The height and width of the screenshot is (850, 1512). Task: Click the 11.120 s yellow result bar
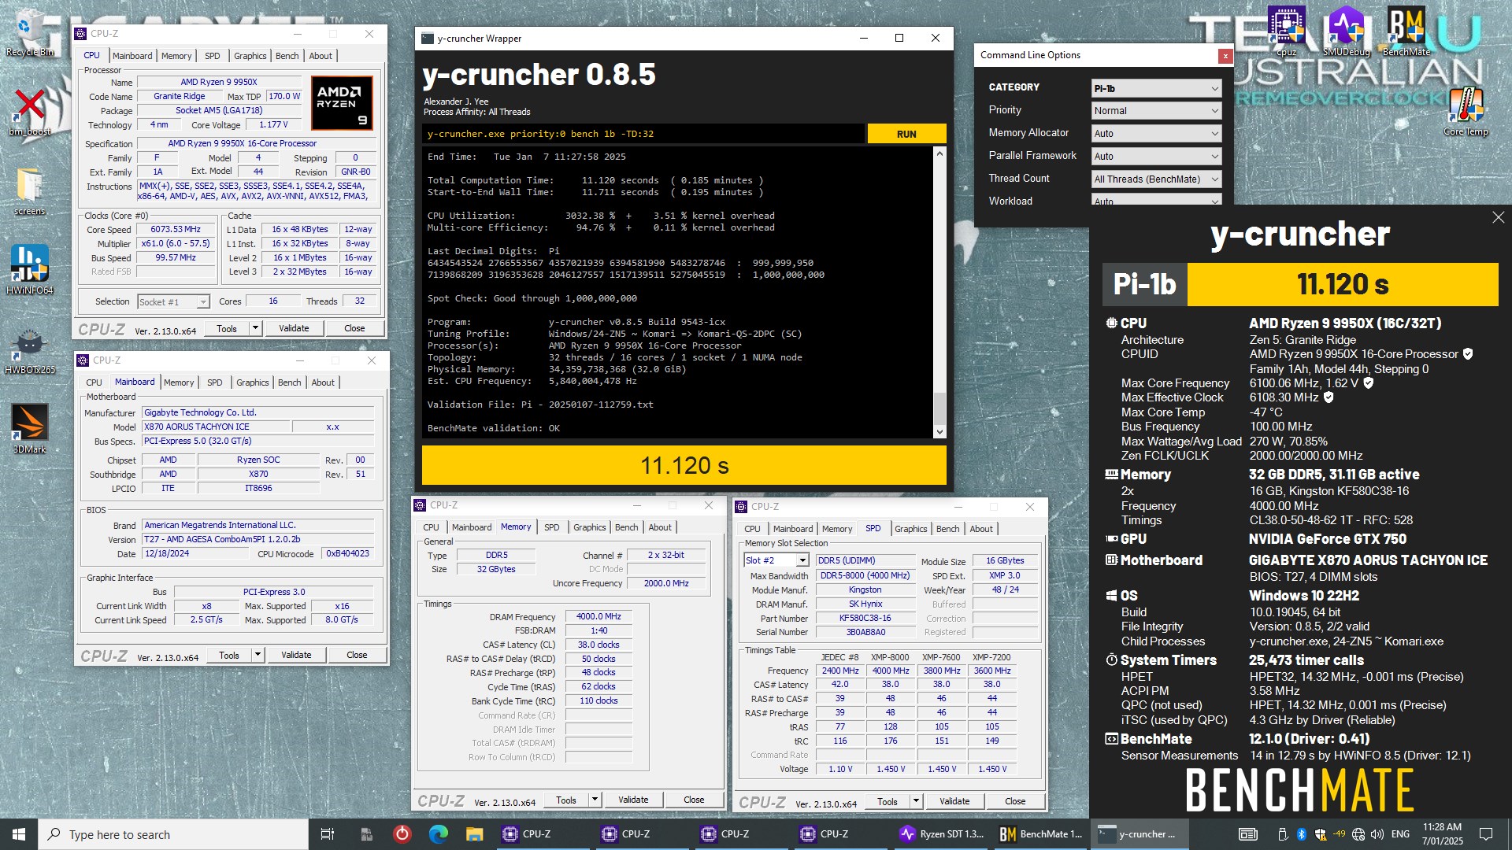coord(684,465)
